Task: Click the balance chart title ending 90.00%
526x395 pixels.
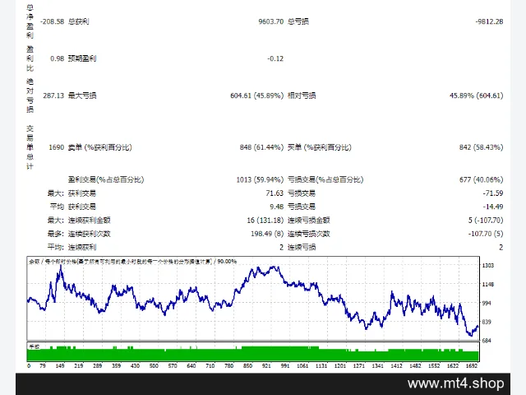Action: tap(133, 262)
